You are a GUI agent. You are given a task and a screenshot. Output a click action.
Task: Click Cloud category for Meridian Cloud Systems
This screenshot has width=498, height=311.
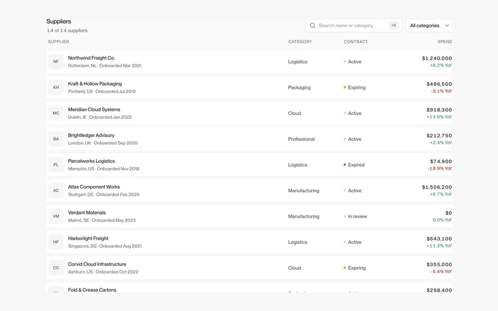pyautogui.click(x=294, y=113)
